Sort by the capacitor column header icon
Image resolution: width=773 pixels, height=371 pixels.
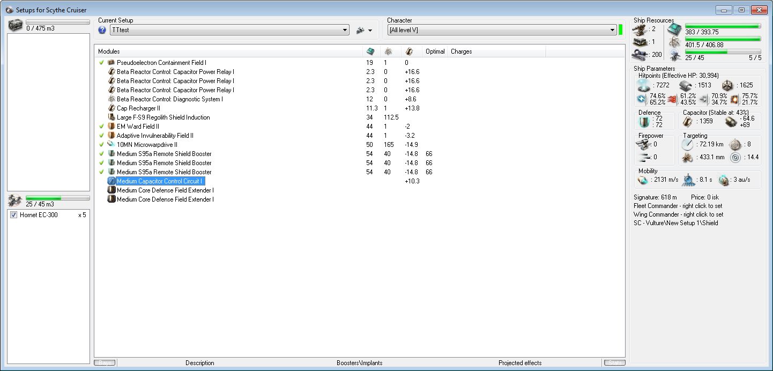tap(409, 51)
